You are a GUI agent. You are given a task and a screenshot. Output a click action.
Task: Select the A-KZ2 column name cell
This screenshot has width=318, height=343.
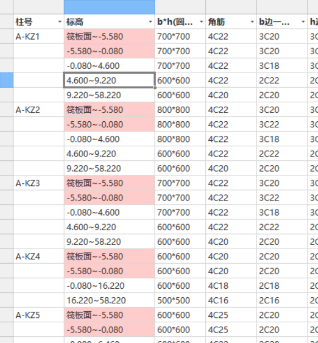(x=38, y=109)
